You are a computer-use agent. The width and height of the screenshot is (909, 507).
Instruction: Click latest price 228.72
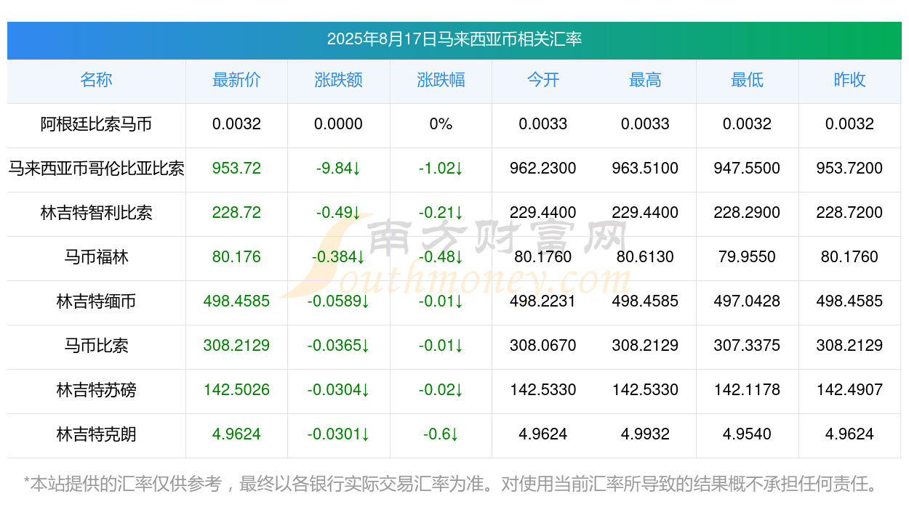(236, 213)
